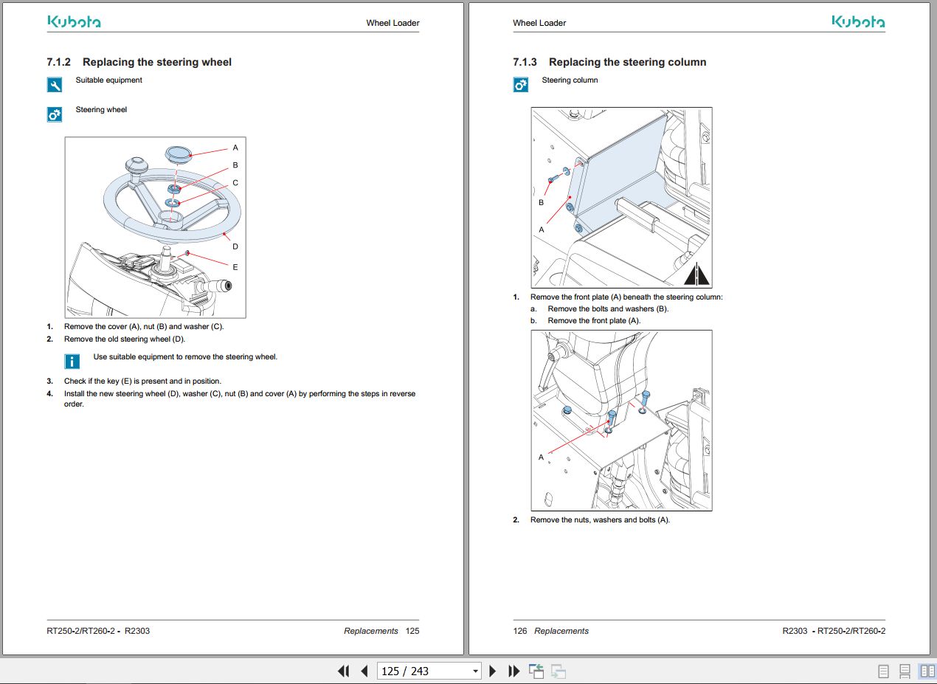Enable single page view layout
This screenshot has height=684, width=937.
click(883, 671)
